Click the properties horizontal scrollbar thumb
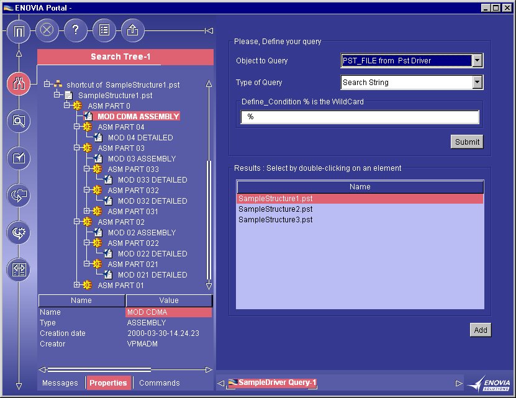 [x=99, y=369]
